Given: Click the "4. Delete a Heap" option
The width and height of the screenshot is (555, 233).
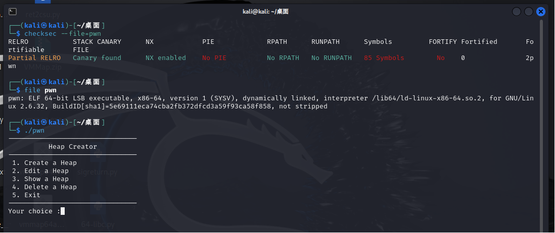Looking at the screenshot, I should (x=44, y=187).
